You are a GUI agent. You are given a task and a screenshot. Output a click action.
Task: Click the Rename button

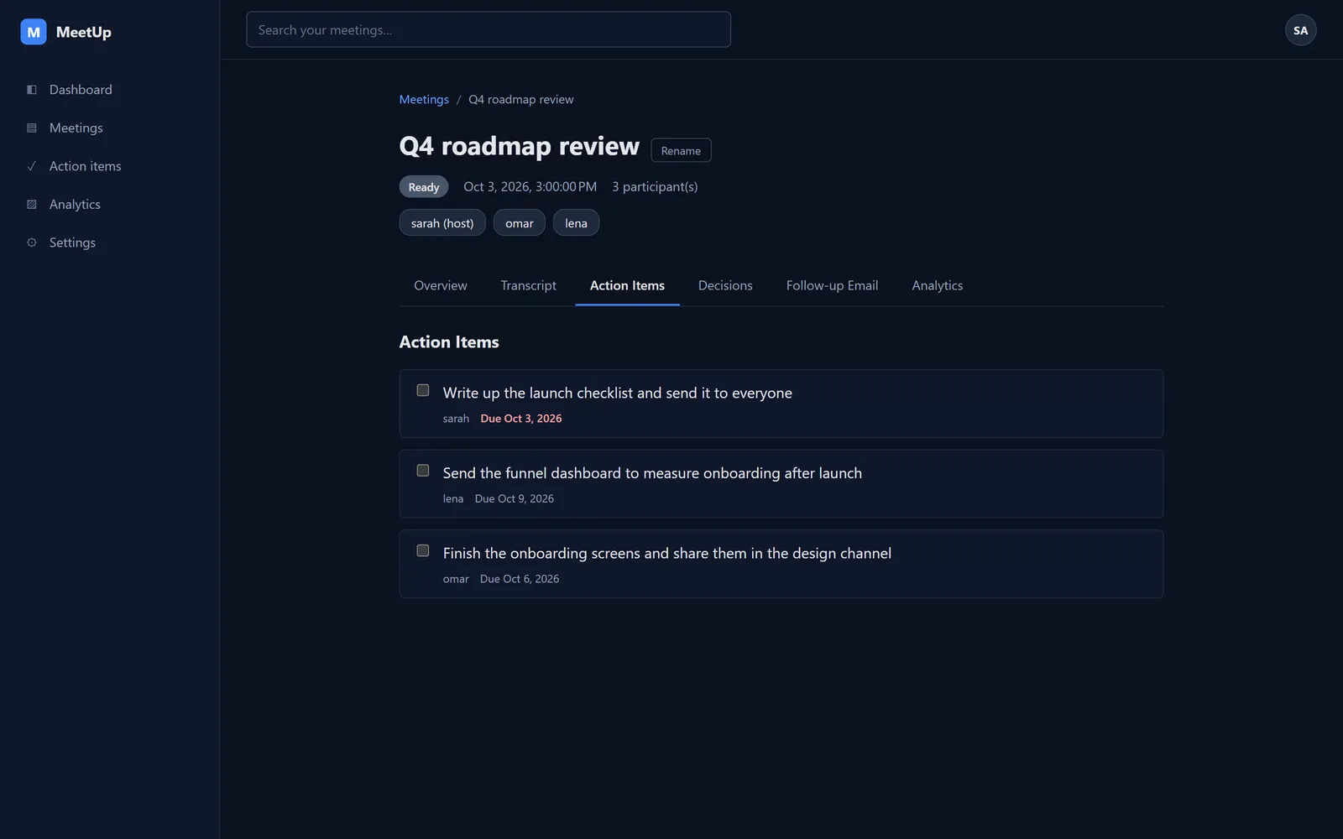pyautogui.click(x=681, y=150)
